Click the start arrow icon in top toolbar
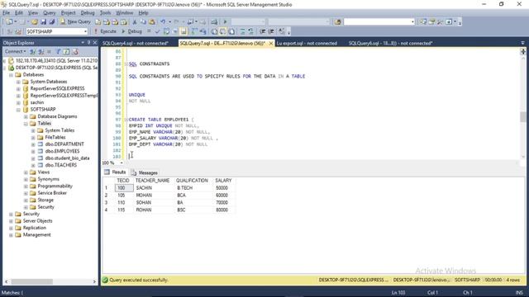Screen dimensions: 529x297 point(225,21)
